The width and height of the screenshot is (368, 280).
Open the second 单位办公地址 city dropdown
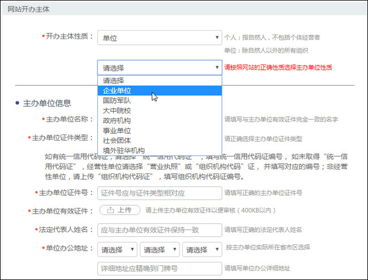tap(160, 249)
